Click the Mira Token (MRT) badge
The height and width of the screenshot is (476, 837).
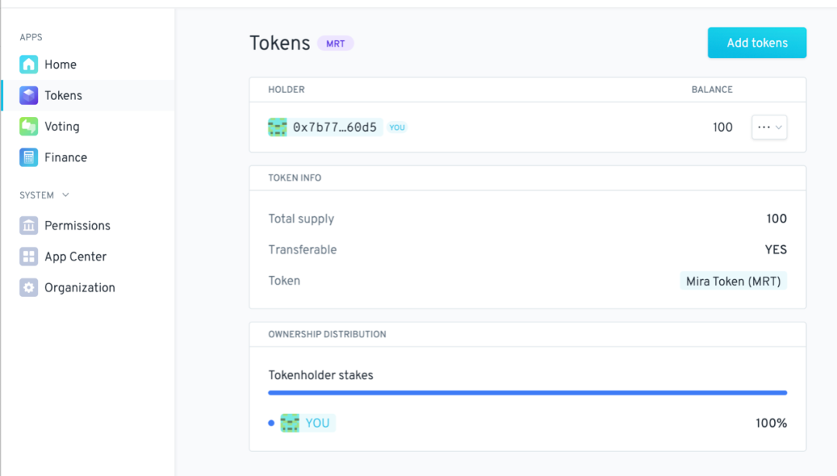coord(733,281)
